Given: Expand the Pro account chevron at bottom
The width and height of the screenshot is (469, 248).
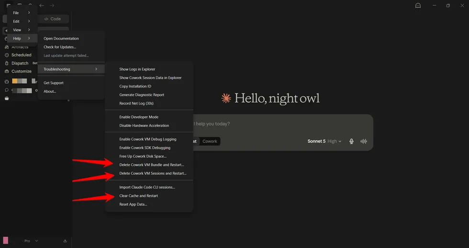Looking at the screenshot, I should (36, 241).
